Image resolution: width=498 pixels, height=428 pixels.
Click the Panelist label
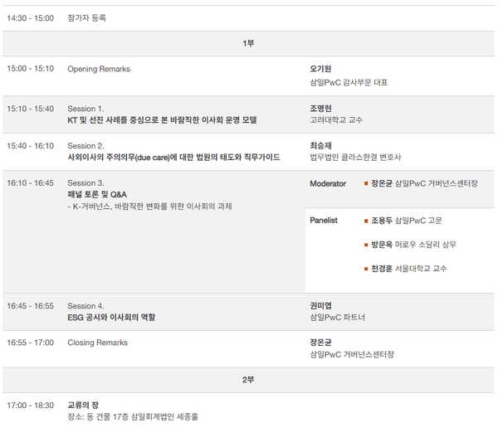(x=324, y=221)
